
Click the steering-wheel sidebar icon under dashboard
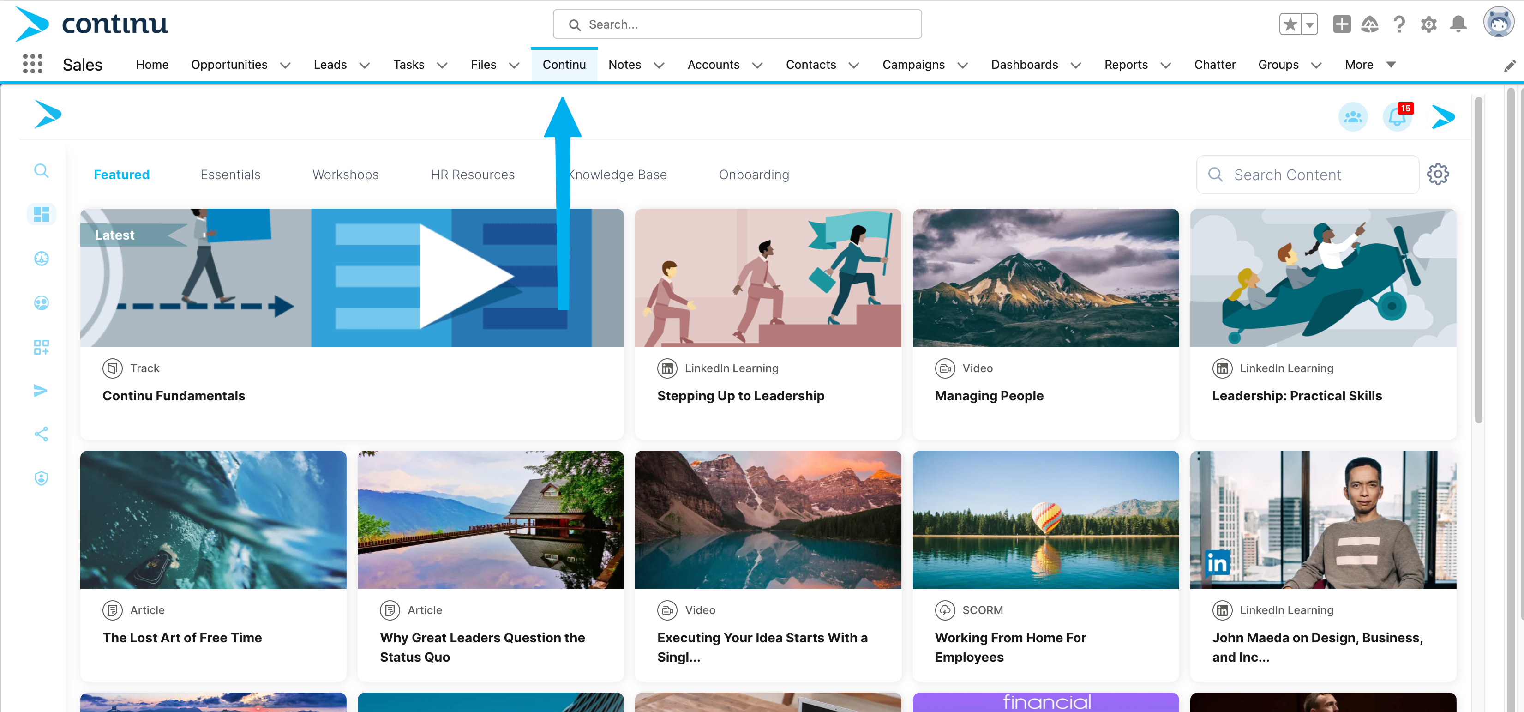[x=42, y=258]
